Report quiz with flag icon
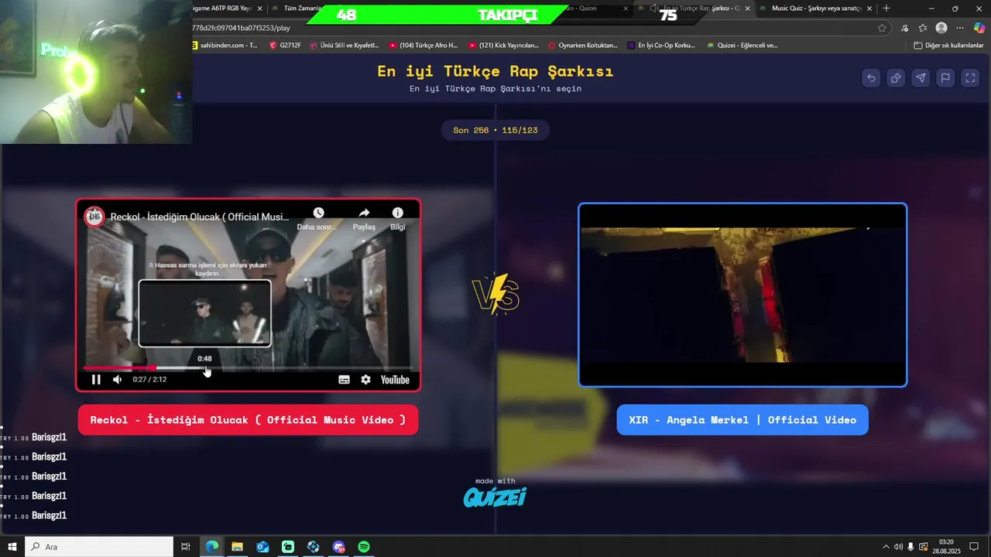This screenshot has height=557, width=991. pos(945,77)
